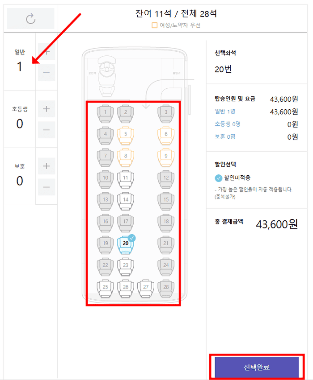Select women-priority seat 5
Screen dimensions: 313x380
click(125, 134)
